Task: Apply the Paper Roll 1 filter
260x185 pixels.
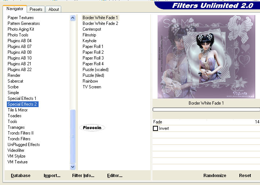Action: tap(93, 47)
